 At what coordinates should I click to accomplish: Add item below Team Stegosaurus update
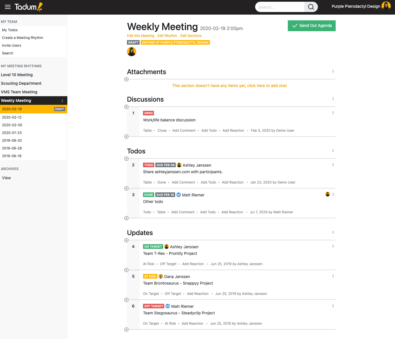(126, 330)
